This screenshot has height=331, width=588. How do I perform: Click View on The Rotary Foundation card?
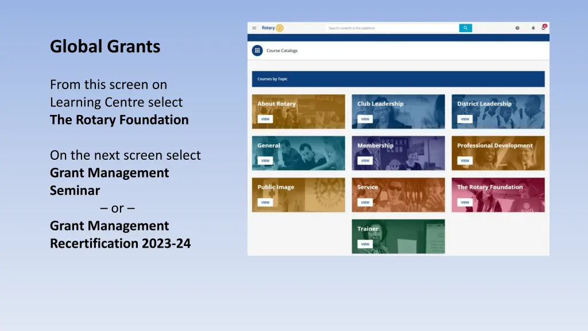[x=465, y=202]
